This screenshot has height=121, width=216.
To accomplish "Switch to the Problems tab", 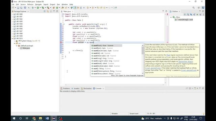I will click(x=65, y=88).
